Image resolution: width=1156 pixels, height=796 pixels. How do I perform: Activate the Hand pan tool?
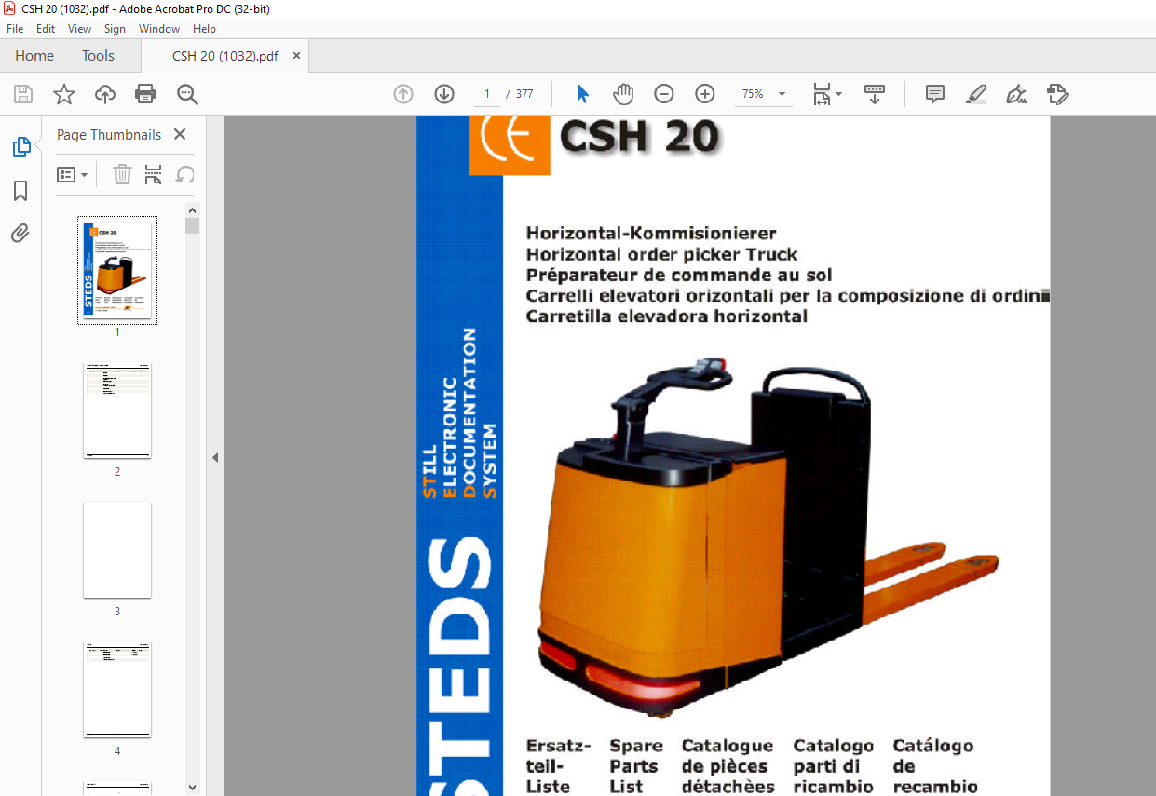coord(623,94)
